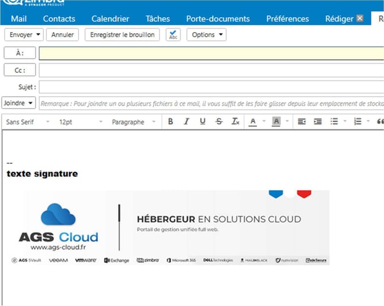Click the 'texte signature' text
The height and width of the screenshot is (306, 384).
(42, 174)
